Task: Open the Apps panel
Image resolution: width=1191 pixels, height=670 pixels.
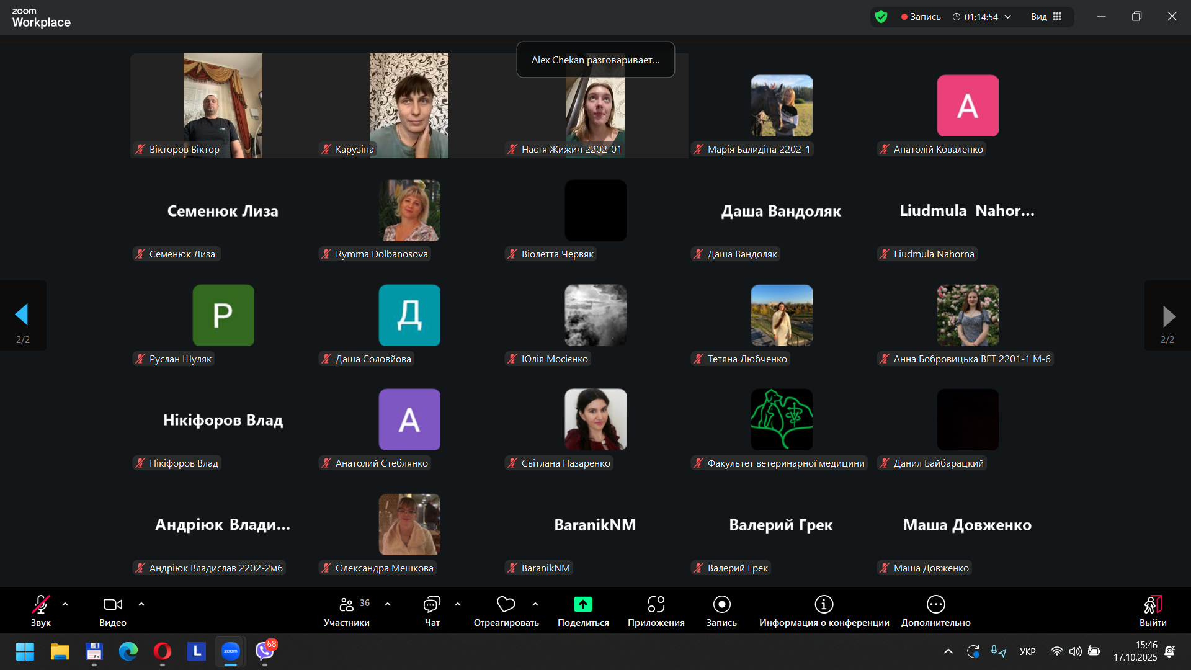Action: pos(656,604)
